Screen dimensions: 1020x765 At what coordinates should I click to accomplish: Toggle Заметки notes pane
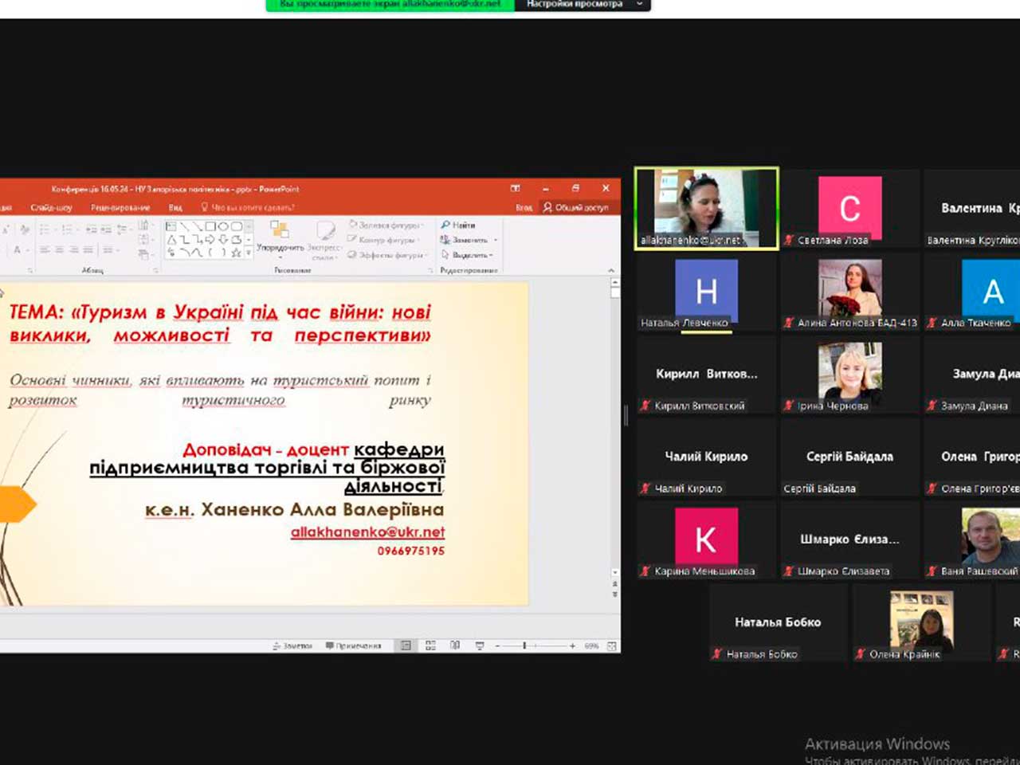(x=292, y=645)
